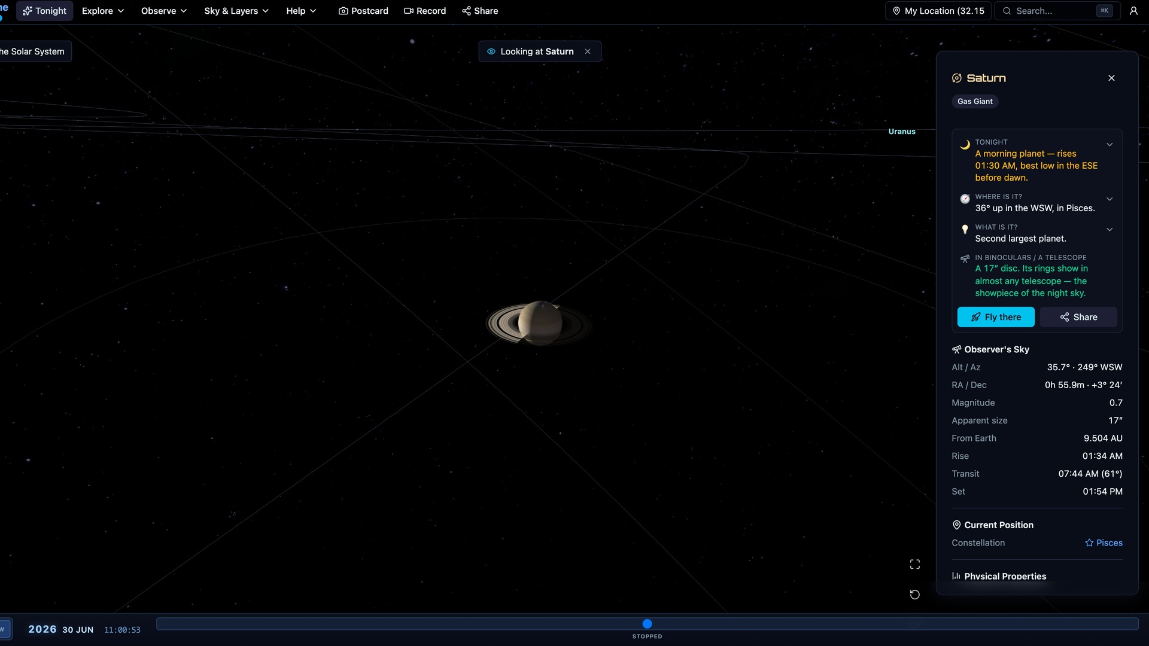Click the Uranus label in the sky
Image resolution: width=1149 pixels, height=646 pixels.
tap(901, 132)
